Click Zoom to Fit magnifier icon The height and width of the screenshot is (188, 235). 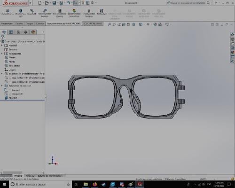click(x=110, y=24)
